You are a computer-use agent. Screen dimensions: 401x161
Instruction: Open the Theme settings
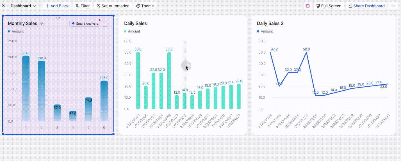pos(145,6)
